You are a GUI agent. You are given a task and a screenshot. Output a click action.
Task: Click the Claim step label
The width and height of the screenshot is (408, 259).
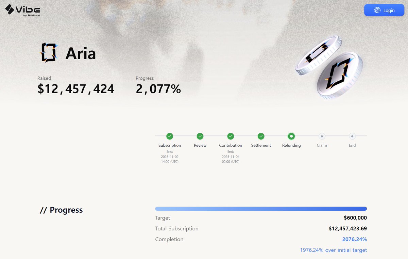pos(322,145)
